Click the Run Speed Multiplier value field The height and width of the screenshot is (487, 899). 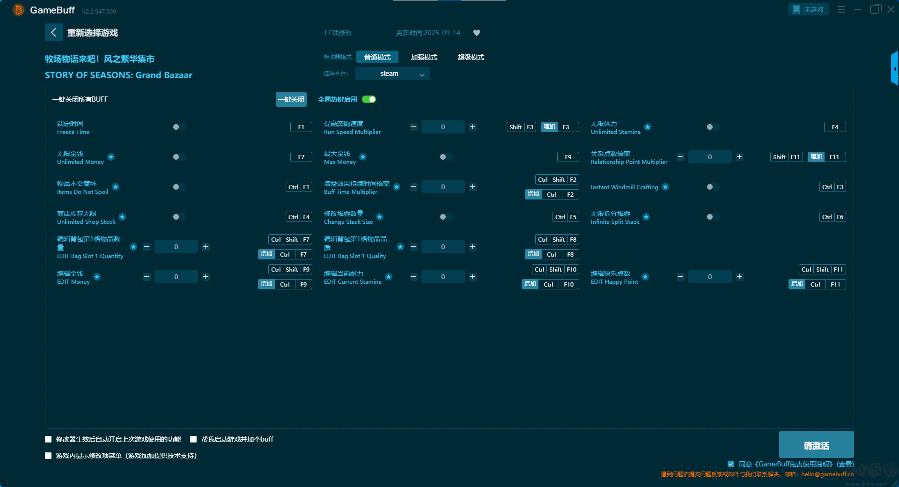(x=443, y=127)
